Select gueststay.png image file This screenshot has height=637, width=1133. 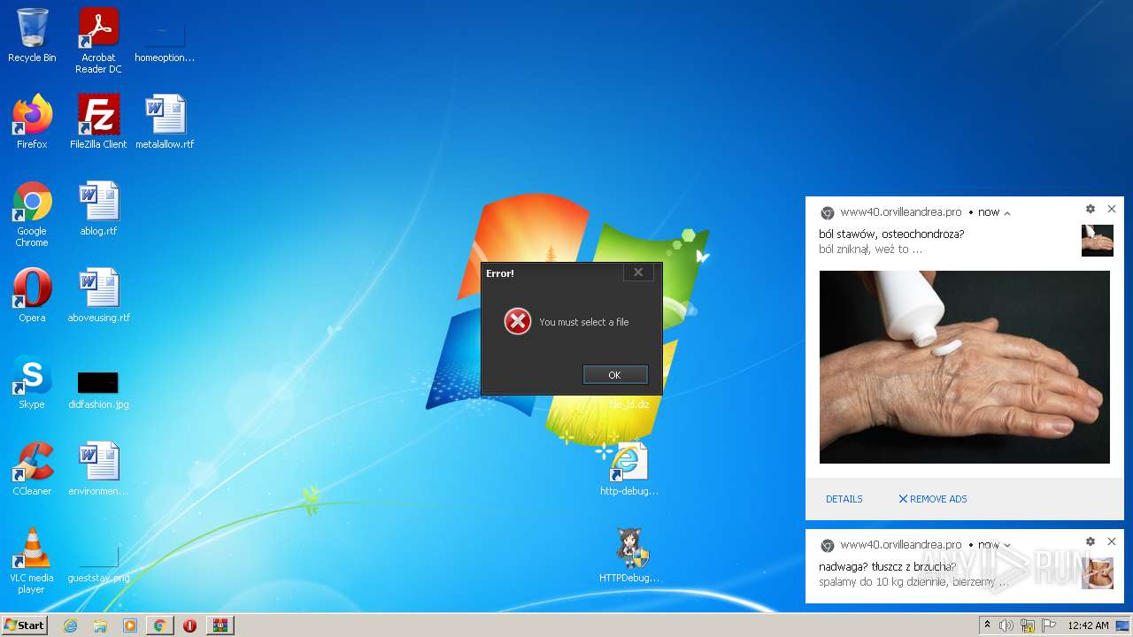click(98, 564)
